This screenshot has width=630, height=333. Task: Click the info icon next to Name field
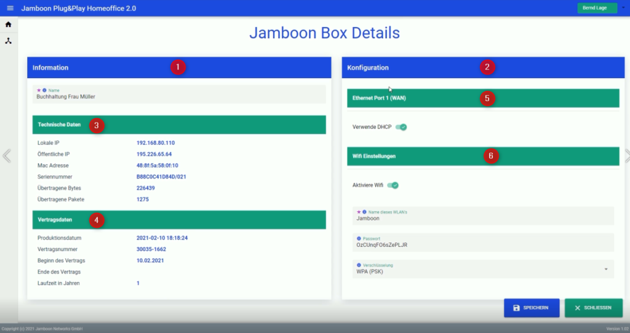click(x=44, y=90)
